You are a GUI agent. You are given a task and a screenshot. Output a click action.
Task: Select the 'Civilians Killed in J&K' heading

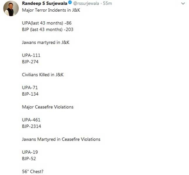pos(43,75)
